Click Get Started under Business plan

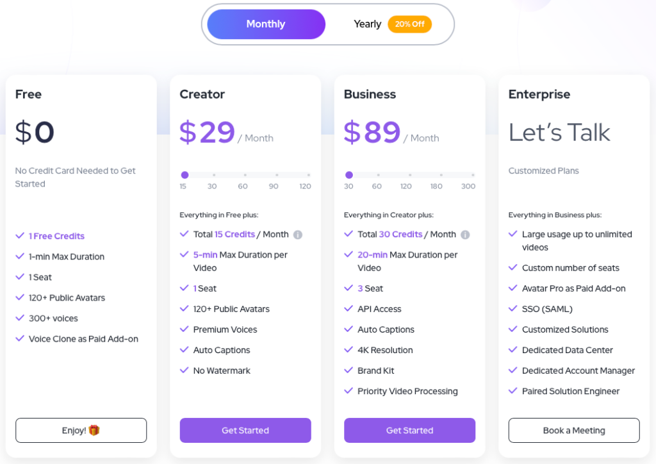click(409, 430)
